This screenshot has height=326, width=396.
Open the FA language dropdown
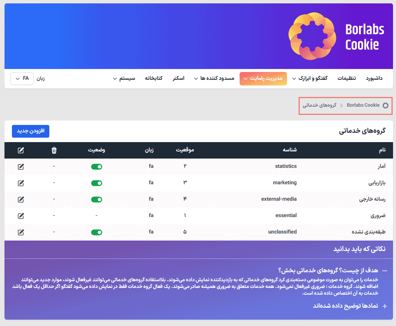(x=22, y=79)
